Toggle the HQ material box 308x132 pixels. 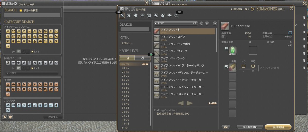click(x=253, y=66)
